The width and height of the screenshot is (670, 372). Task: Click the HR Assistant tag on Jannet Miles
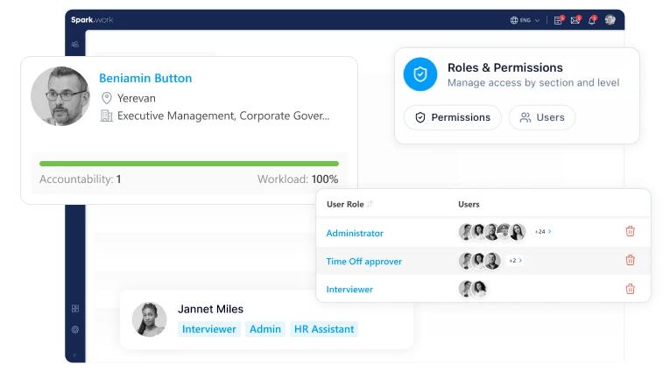point(324,329)
